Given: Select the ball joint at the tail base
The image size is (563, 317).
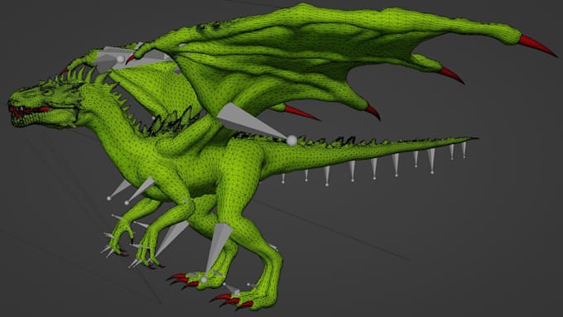Looking at the screenshot, I should point(291,141).
